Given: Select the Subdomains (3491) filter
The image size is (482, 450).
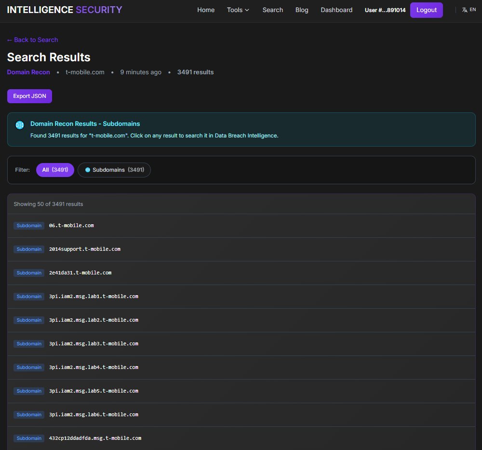Looking at the screenshot, I should (x=114, y=170).
